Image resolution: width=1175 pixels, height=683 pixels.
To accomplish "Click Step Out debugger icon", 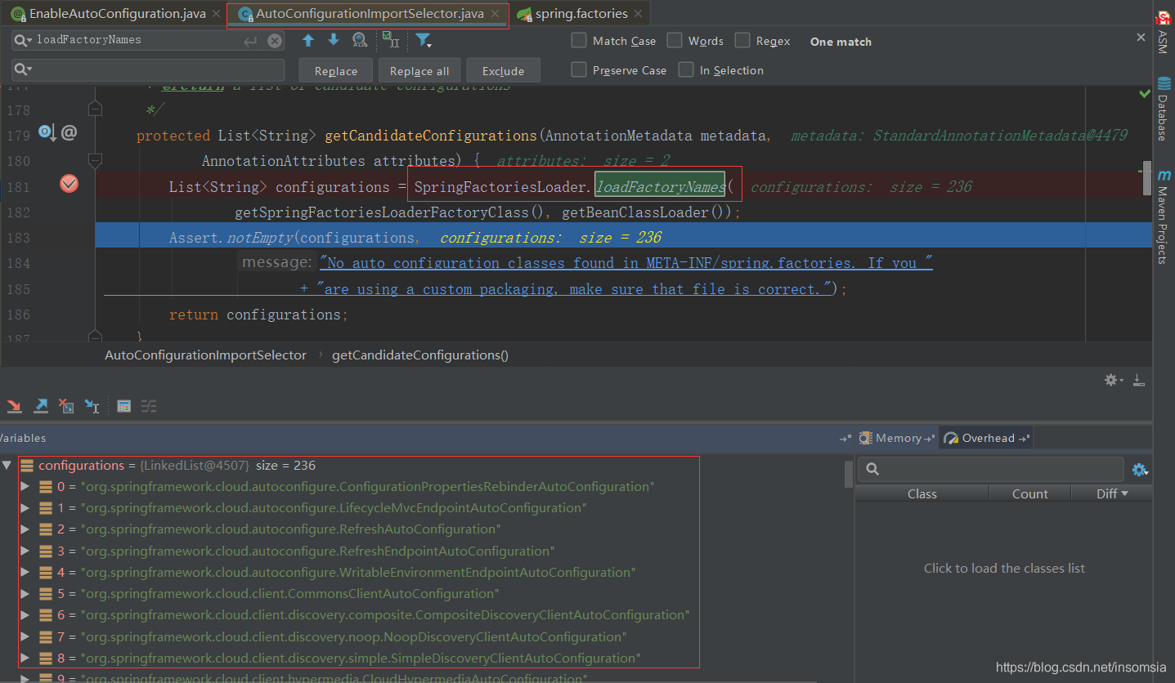I will [41, 406].
